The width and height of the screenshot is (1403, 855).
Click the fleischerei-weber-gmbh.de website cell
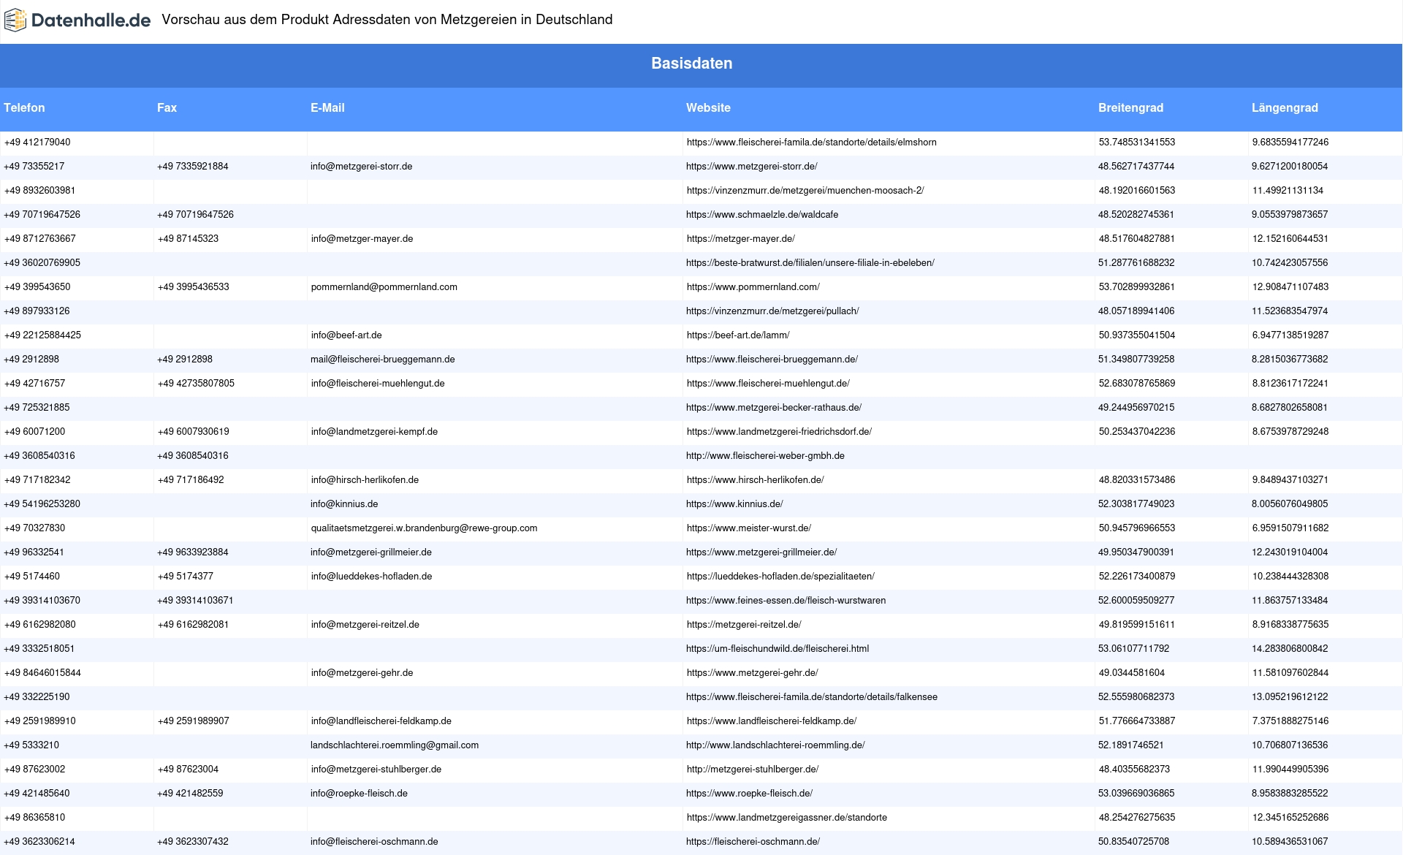[765, 456]
